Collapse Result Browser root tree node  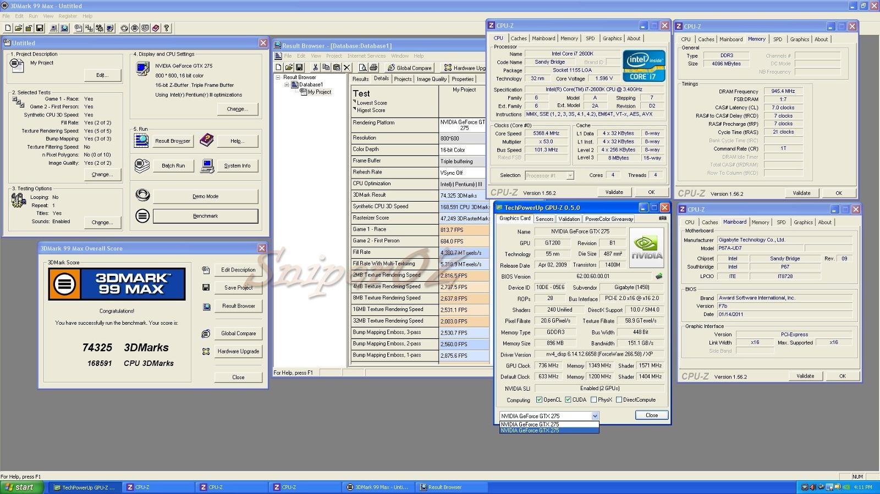click(278, 77)
